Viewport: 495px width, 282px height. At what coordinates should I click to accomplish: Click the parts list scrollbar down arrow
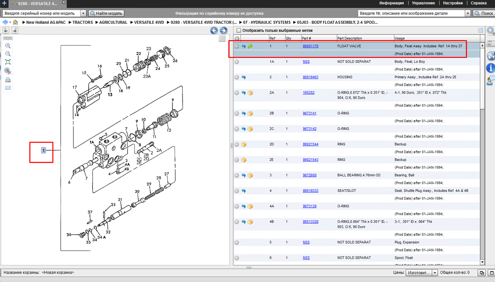482,262
